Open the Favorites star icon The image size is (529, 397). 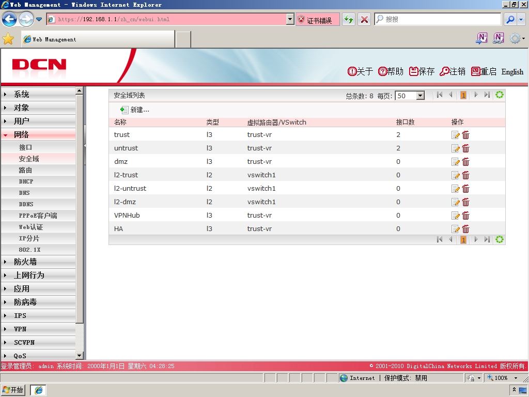point(8,39)
